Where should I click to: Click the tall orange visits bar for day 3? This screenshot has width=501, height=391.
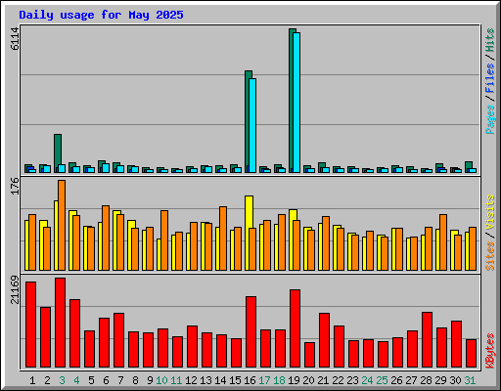[x=62, y=225]
